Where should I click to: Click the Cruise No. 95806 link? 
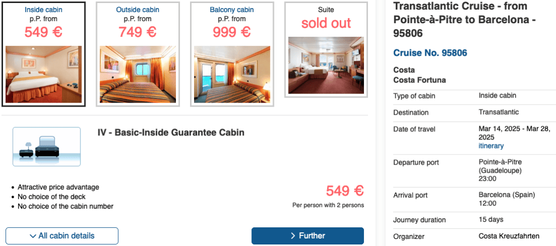click(430, 53)
